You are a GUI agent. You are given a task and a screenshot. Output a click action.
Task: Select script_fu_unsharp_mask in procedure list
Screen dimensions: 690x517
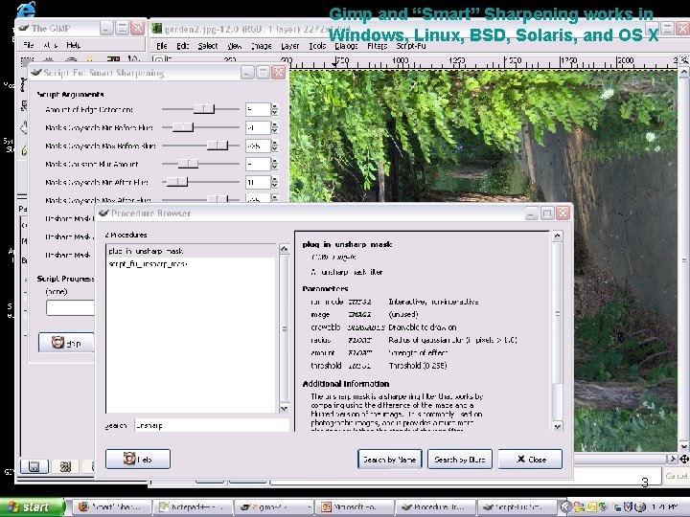pos(191,264)
